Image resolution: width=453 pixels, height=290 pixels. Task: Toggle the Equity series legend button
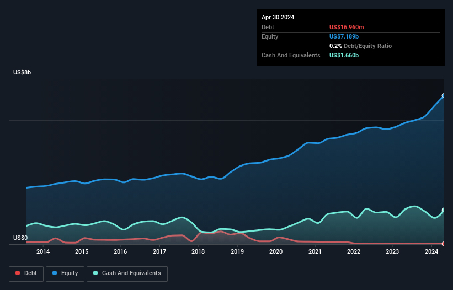65,273
